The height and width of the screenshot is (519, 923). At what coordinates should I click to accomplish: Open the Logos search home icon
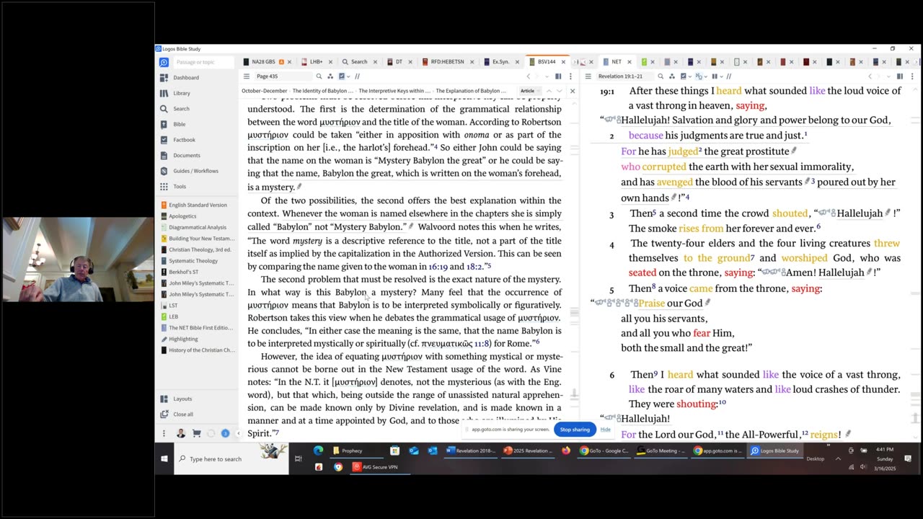pyautogui.click(x=164, y=62)
